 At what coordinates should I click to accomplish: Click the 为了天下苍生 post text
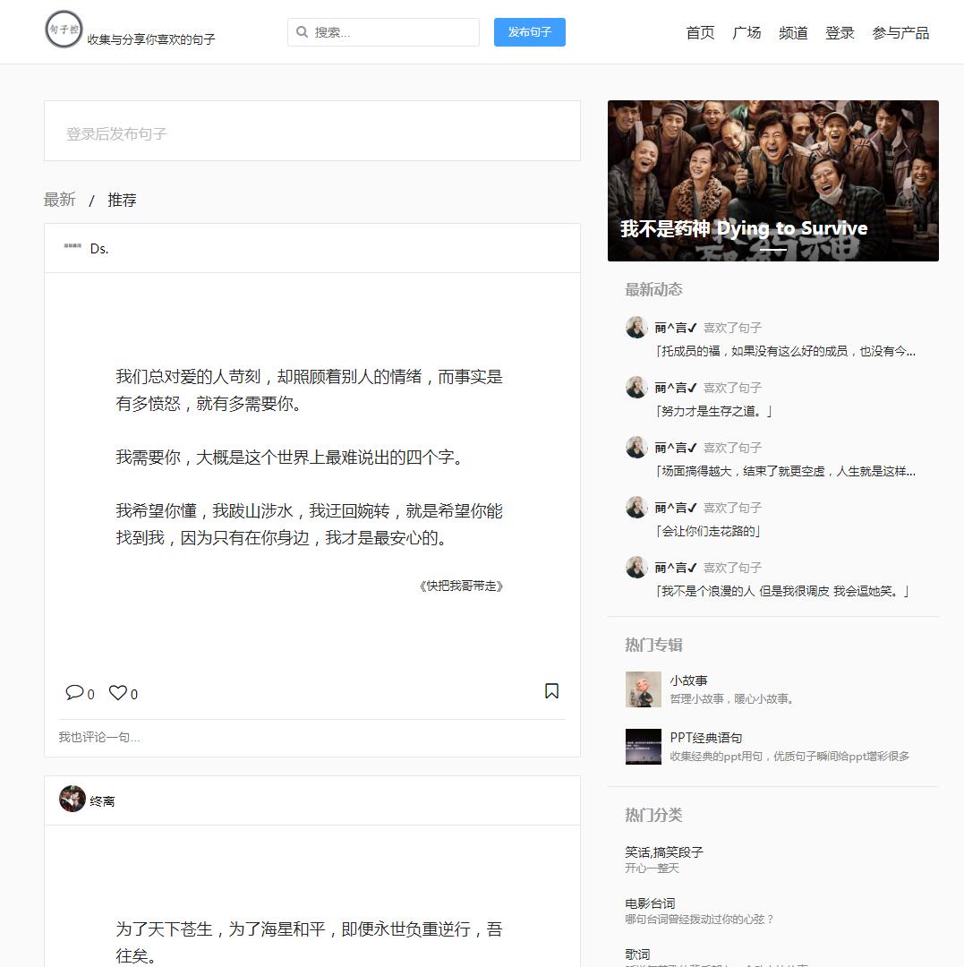point(310,942)
